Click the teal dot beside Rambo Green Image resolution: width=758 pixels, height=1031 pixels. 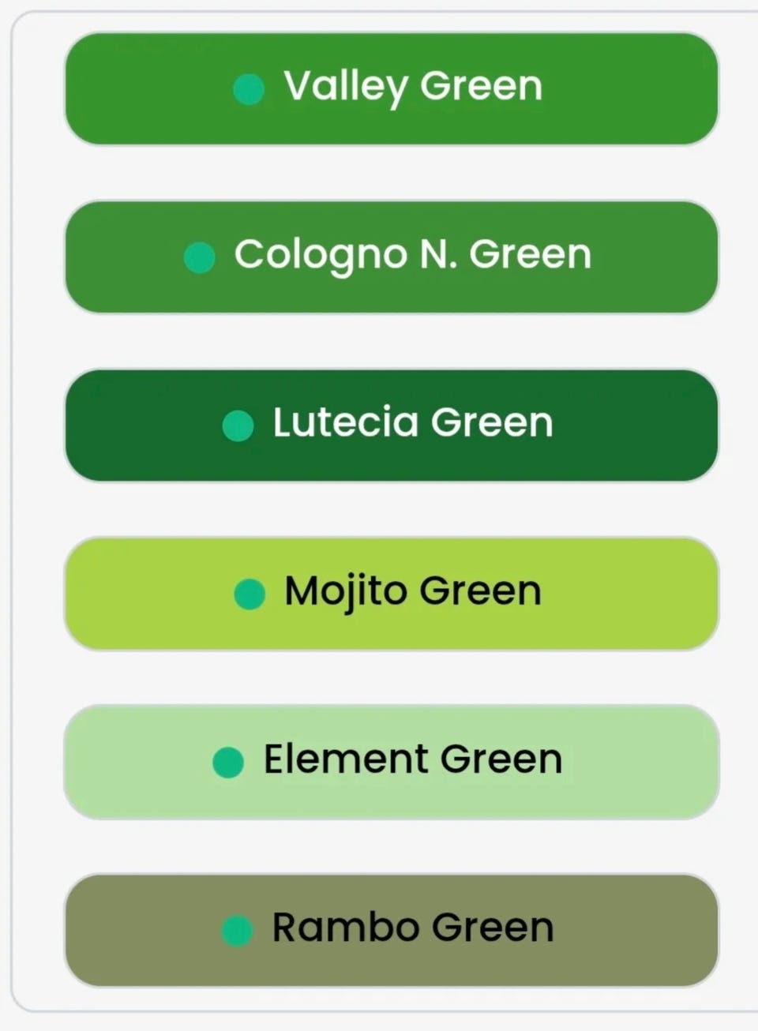(237, 931)
